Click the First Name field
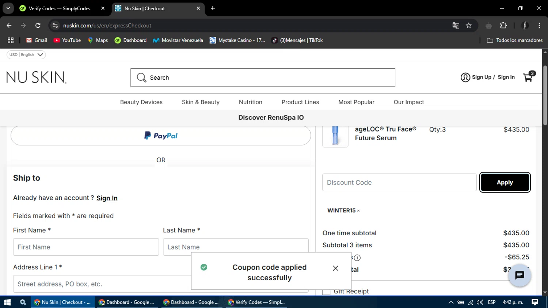 pos(86,247)
